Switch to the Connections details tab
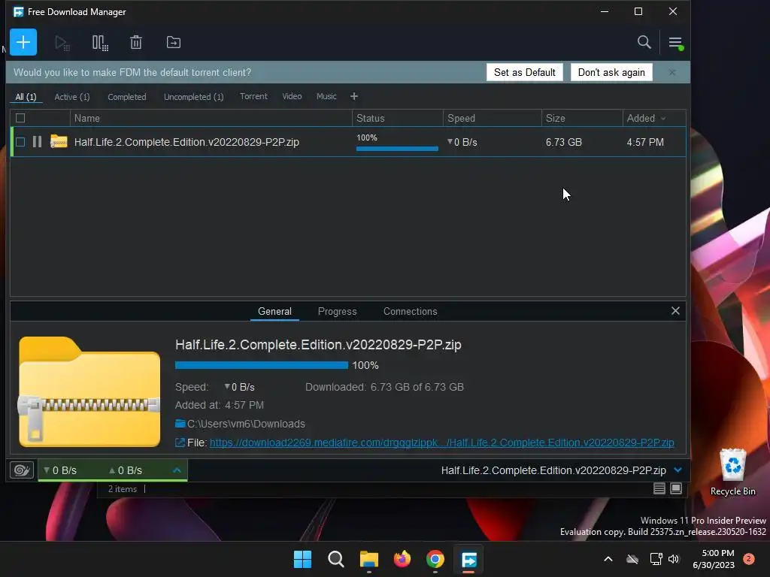The height and width of the screenshot is (577, 770). click(x=410, y=311)
